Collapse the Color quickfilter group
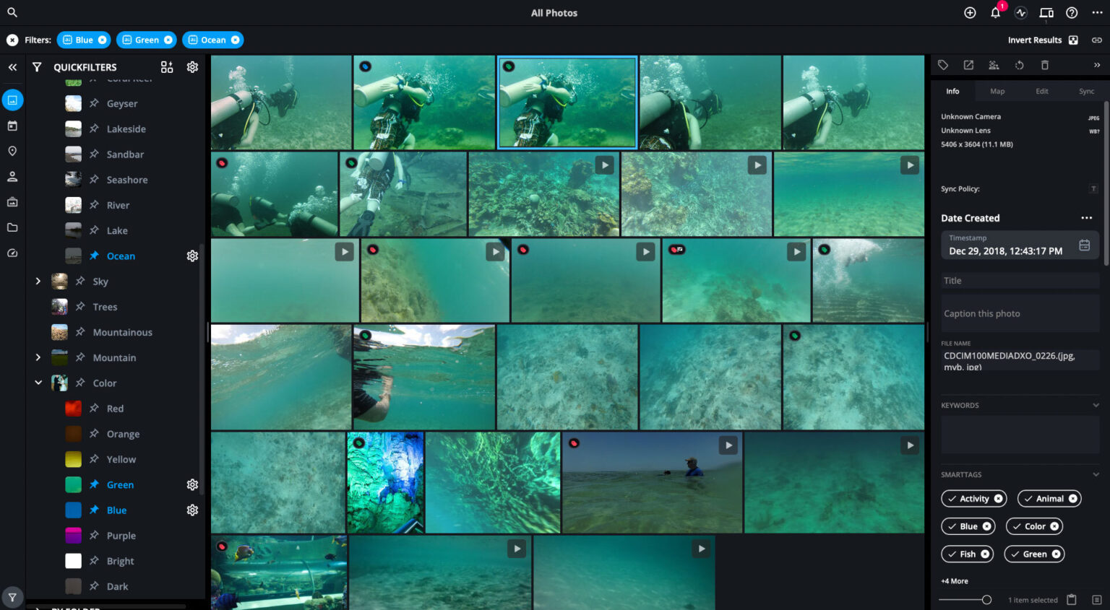Viewport: 1110px width, 610px height. (x=38, y=383)
